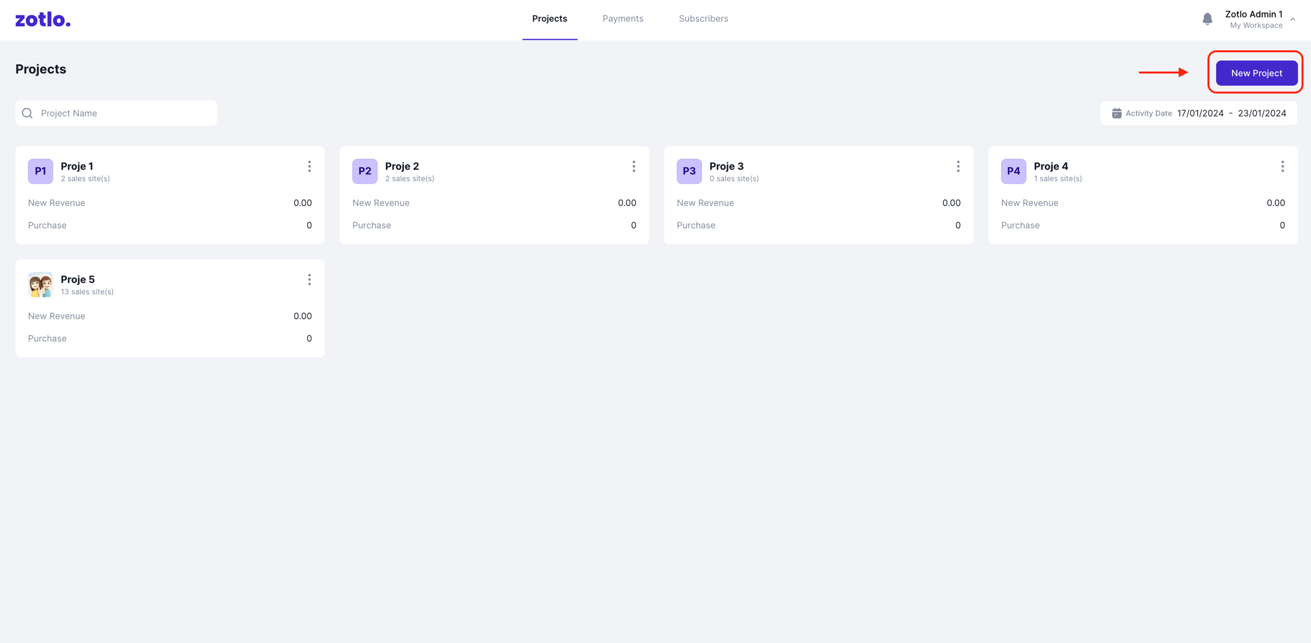
Task: Click the P1 project badge
Action: point(40,171)
